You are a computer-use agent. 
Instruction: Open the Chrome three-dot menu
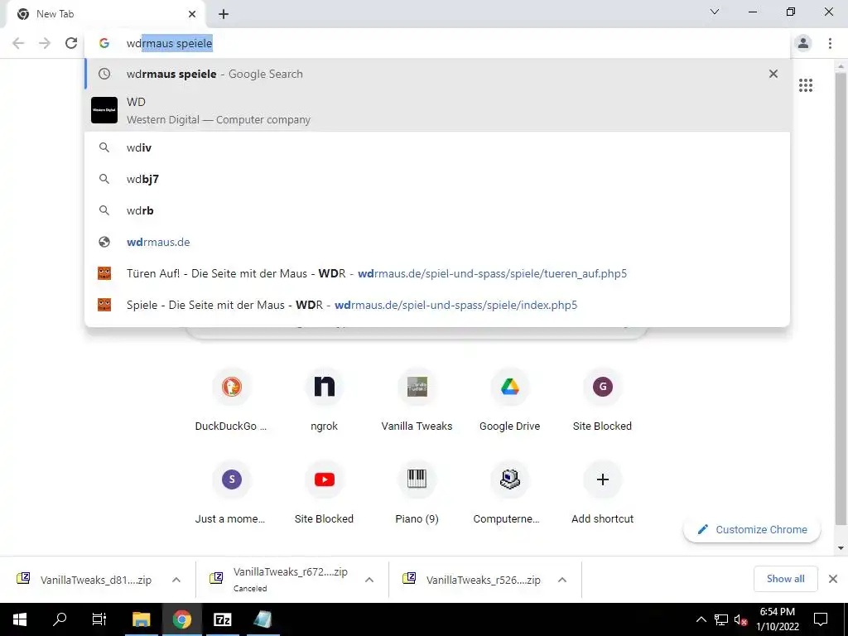tap(830, 43)
